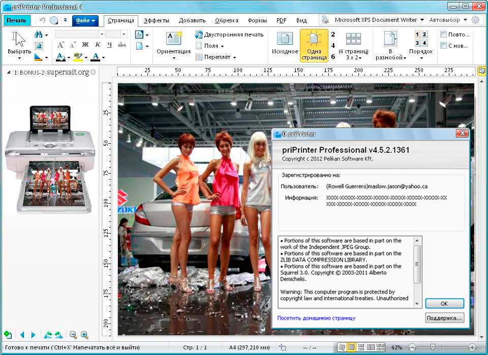488x355 pixels.
Task: Undo the last action with the undo arrow
Action: click(x=43, y=20)
